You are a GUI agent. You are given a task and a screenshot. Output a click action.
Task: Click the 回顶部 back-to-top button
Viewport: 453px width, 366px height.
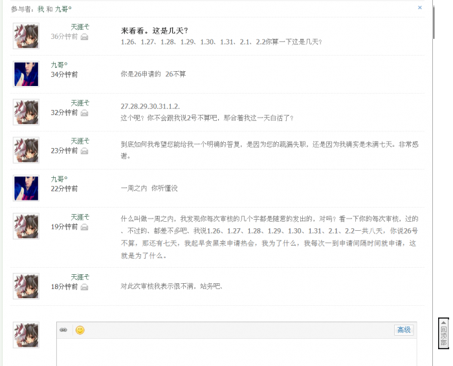(443, 333)
